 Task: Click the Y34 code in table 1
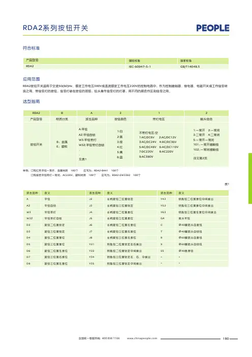[x=91, y=257]
